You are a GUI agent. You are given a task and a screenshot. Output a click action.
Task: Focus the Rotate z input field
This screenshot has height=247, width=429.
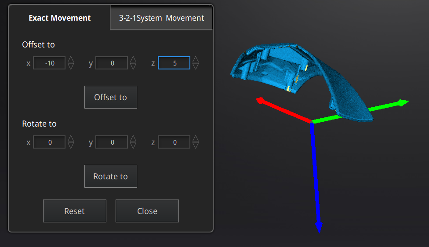coord(174,142)
